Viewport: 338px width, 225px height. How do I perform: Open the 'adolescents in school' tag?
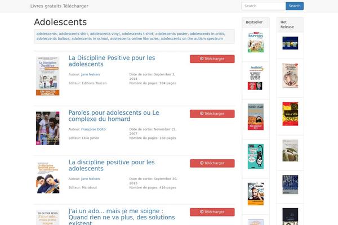pos(90,39)
